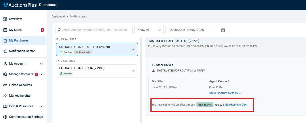Click the Dashboard title in header
Viewport: 306px width, 123px height.
pyautogui.click(x=48, y=5)
